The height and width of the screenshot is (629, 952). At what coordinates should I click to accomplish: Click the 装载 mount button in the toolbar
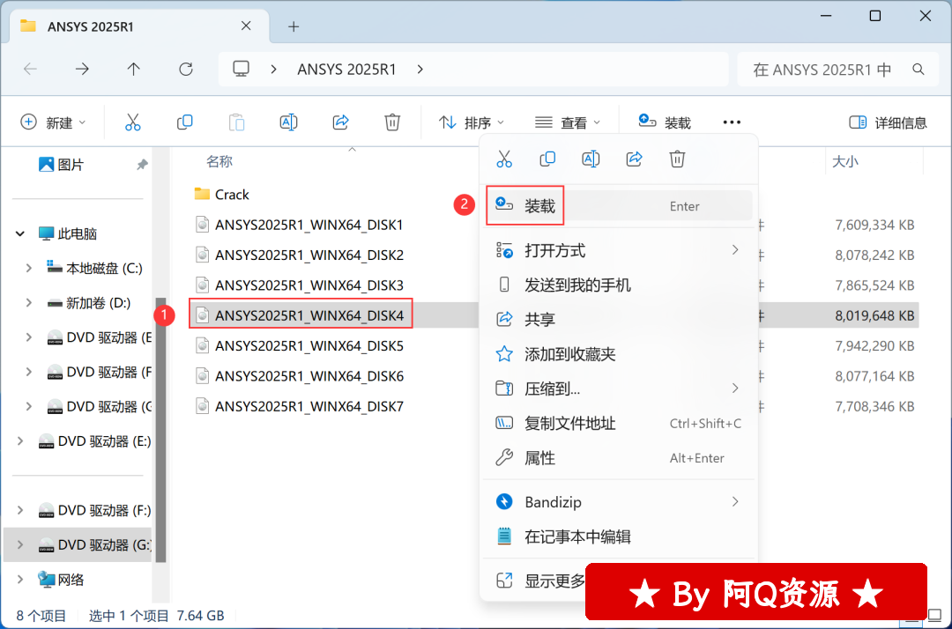(665, 122)
